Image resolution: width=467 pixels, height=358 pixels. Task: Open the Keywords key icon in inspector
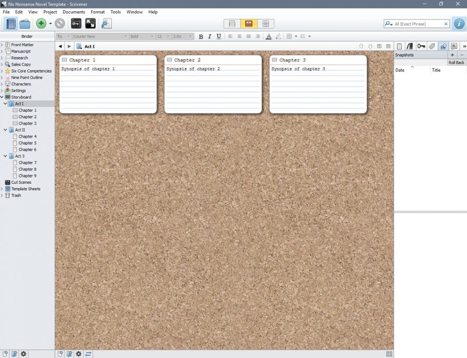[421, 46]
